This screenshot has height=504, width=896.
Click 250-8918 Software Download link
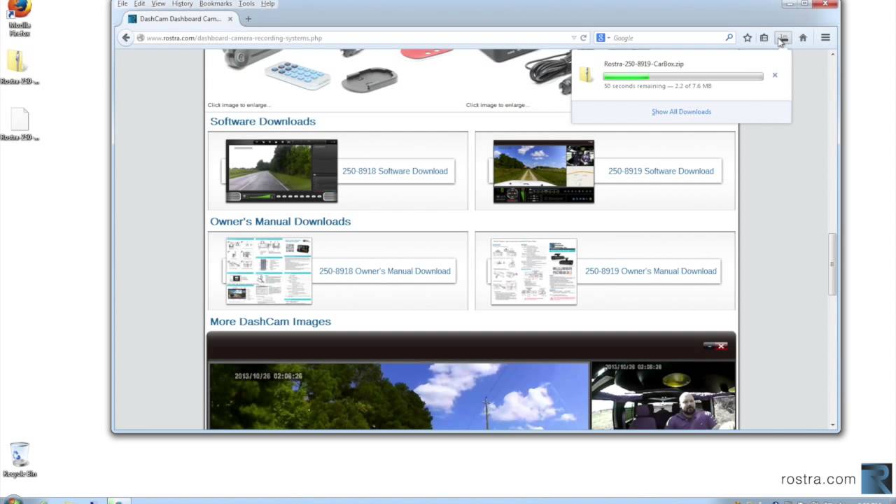[395, 171]
